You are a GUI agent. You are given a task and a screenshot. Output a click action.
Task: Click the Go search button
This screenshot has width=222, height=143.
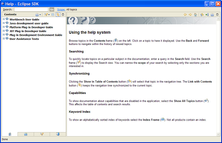[52, 10]
